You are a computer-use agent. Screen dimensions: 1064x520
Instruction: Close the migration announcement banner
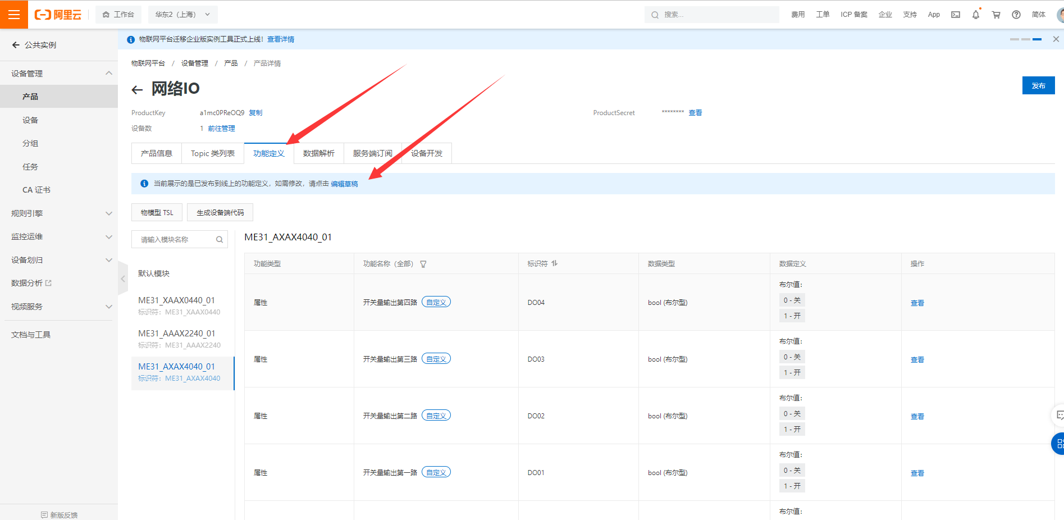[1056, 39]
